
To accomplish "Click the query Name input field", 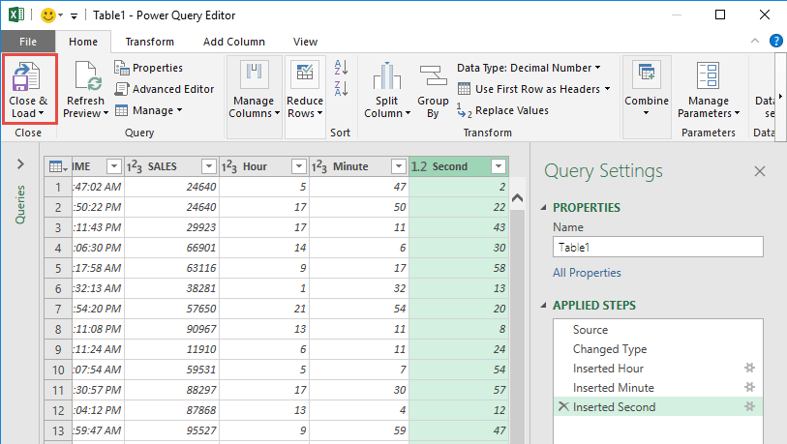I will (x=658, y=248).
